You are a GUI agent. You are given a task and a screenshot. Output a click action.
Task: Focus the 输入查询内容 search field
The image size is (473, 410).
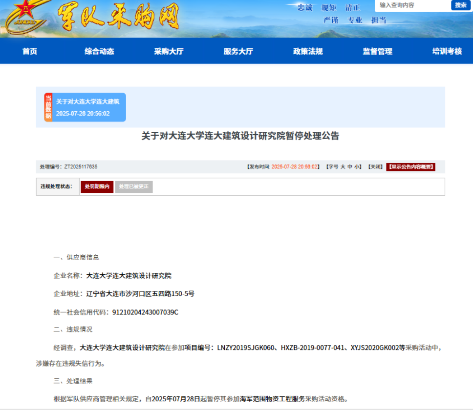pyautogui.click(x=412, y=5)
